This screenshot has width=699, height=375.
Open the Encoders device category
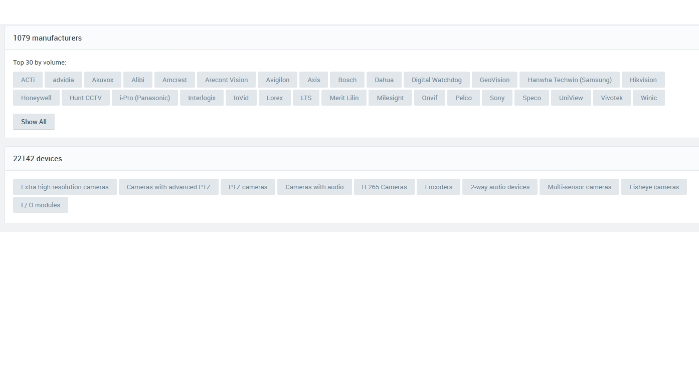(x=438, y=187)
